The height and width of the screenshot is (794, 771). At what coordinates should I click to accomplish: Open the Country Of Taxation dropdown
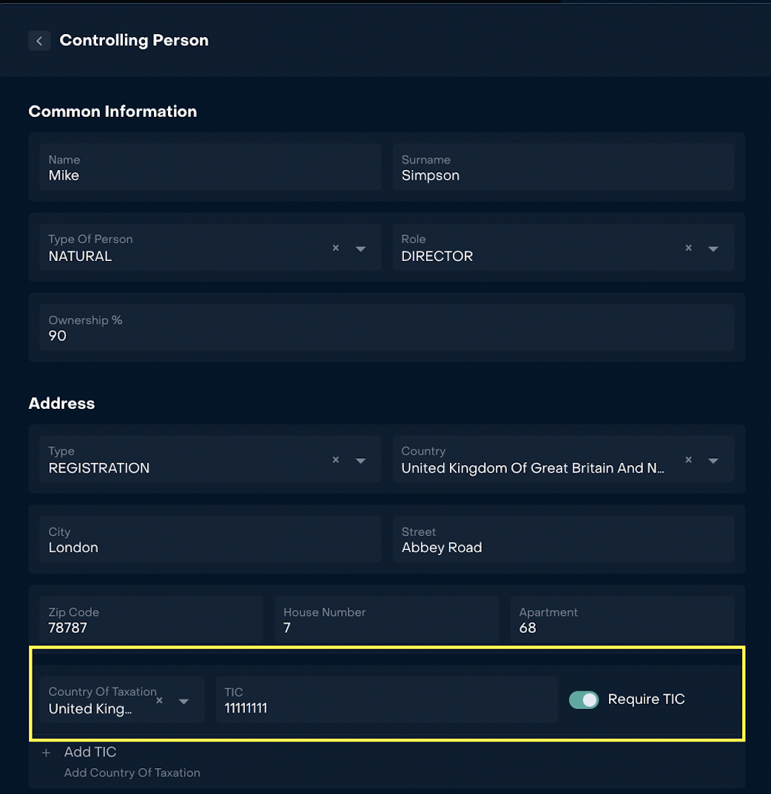(184, 701)
